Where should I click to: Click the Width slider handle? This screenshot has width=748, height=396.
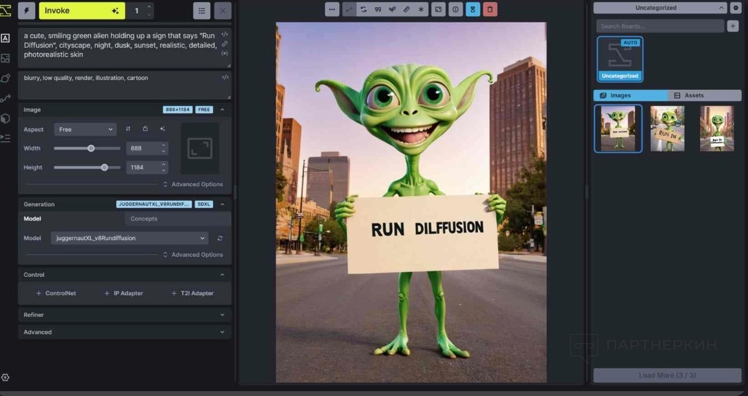(91, 148)
